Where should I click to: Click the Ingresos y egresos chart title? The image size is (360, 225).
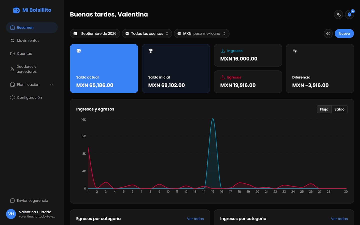pos(95,109)
